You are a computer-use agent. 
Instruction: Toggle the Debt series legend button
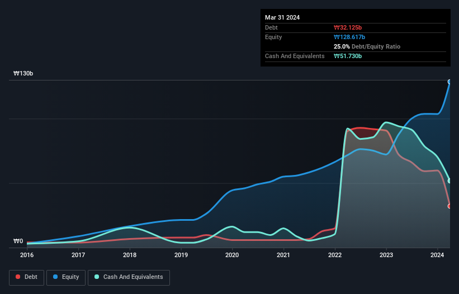pyautogui.click(x=26, y=277)
